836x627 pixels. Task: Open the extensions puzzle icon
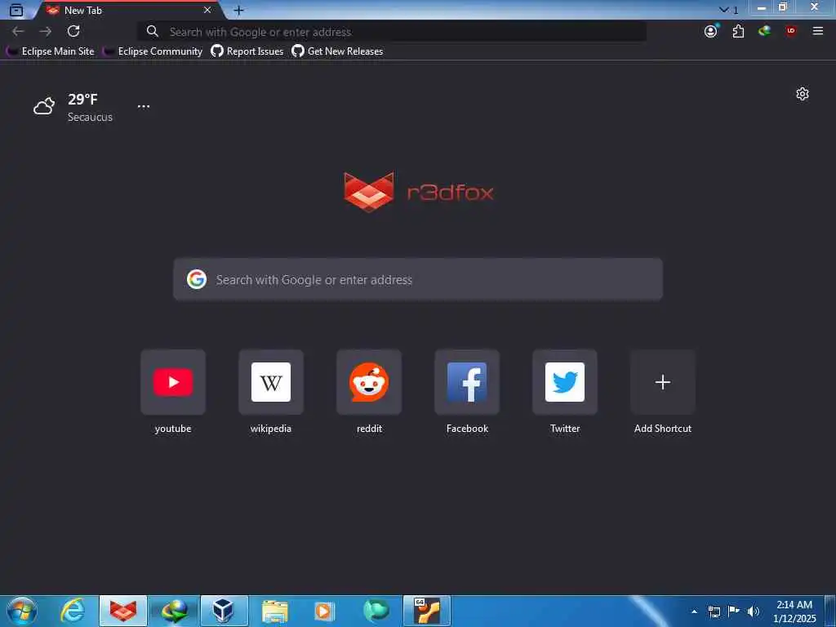pyautogui.click(x=738, y=31)
